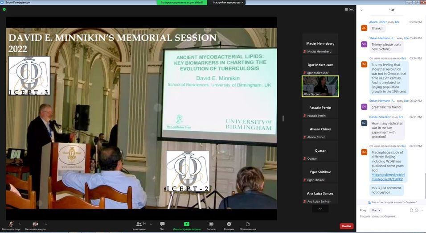Click 'Кто может видеть ваши сообщения?' notice

[x=392, y=202]
